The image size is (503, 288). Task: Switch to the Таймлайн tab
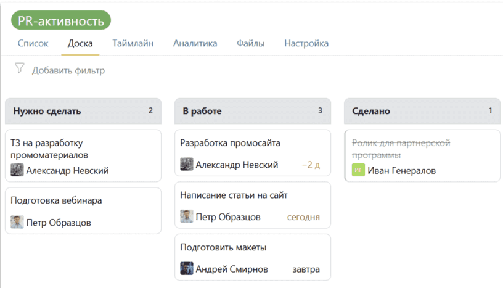pyautogui.click(x=133, y=43)
